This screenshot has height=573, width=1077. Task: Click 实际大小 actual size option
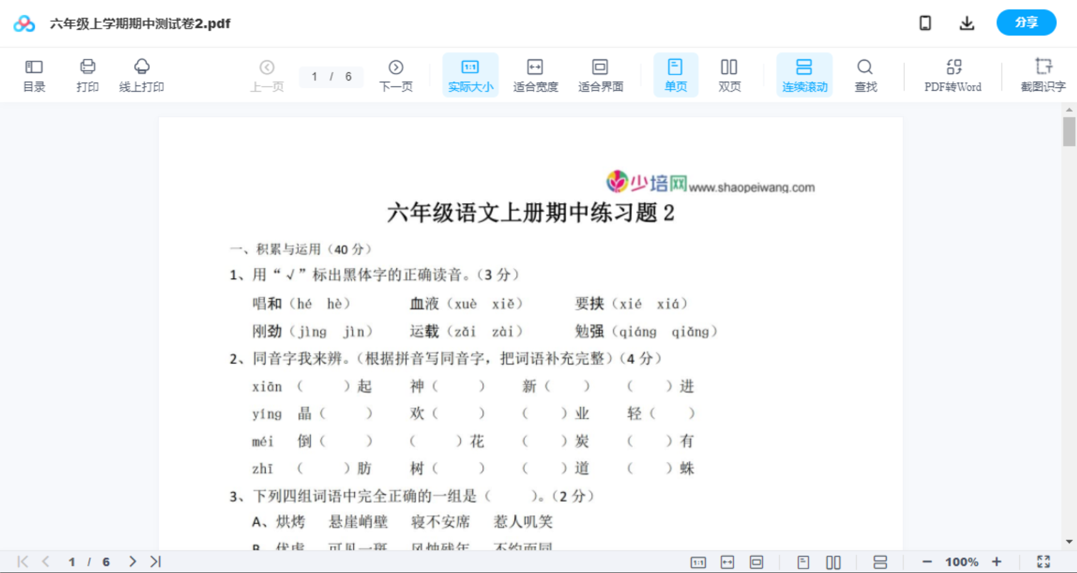click(x=470, y=75)
